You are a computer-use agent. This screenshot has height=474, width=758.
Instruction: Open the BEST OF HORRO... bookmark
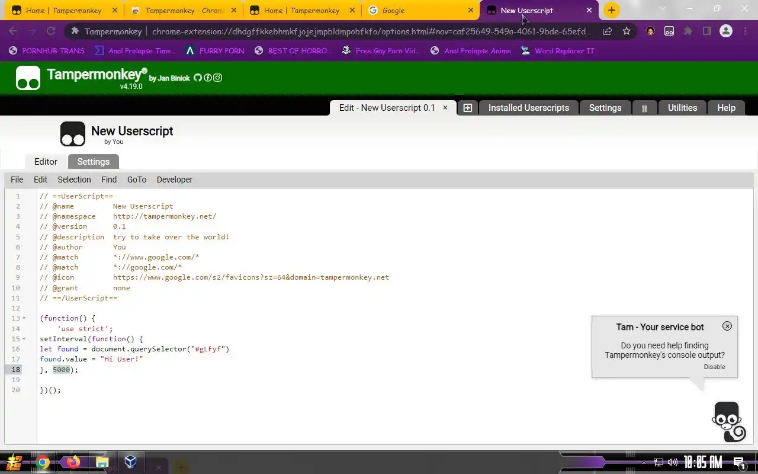[293, 51]
